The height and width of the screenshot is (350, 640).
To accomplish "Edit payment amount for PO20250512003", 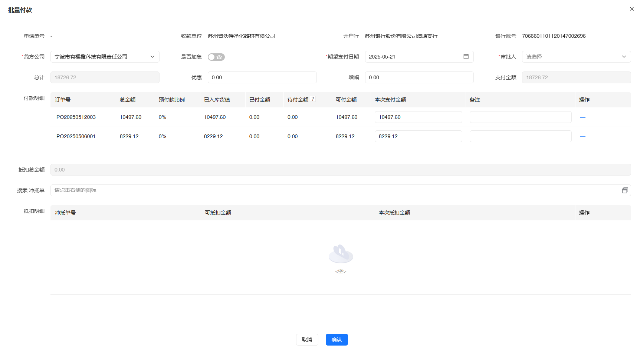I will point(418,117).
